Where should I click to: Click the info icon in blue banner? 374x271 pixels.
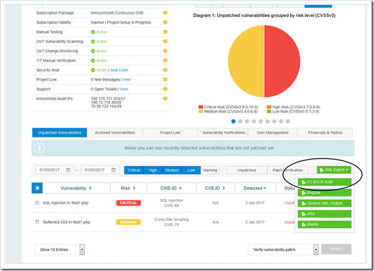[x=41, y=148]
